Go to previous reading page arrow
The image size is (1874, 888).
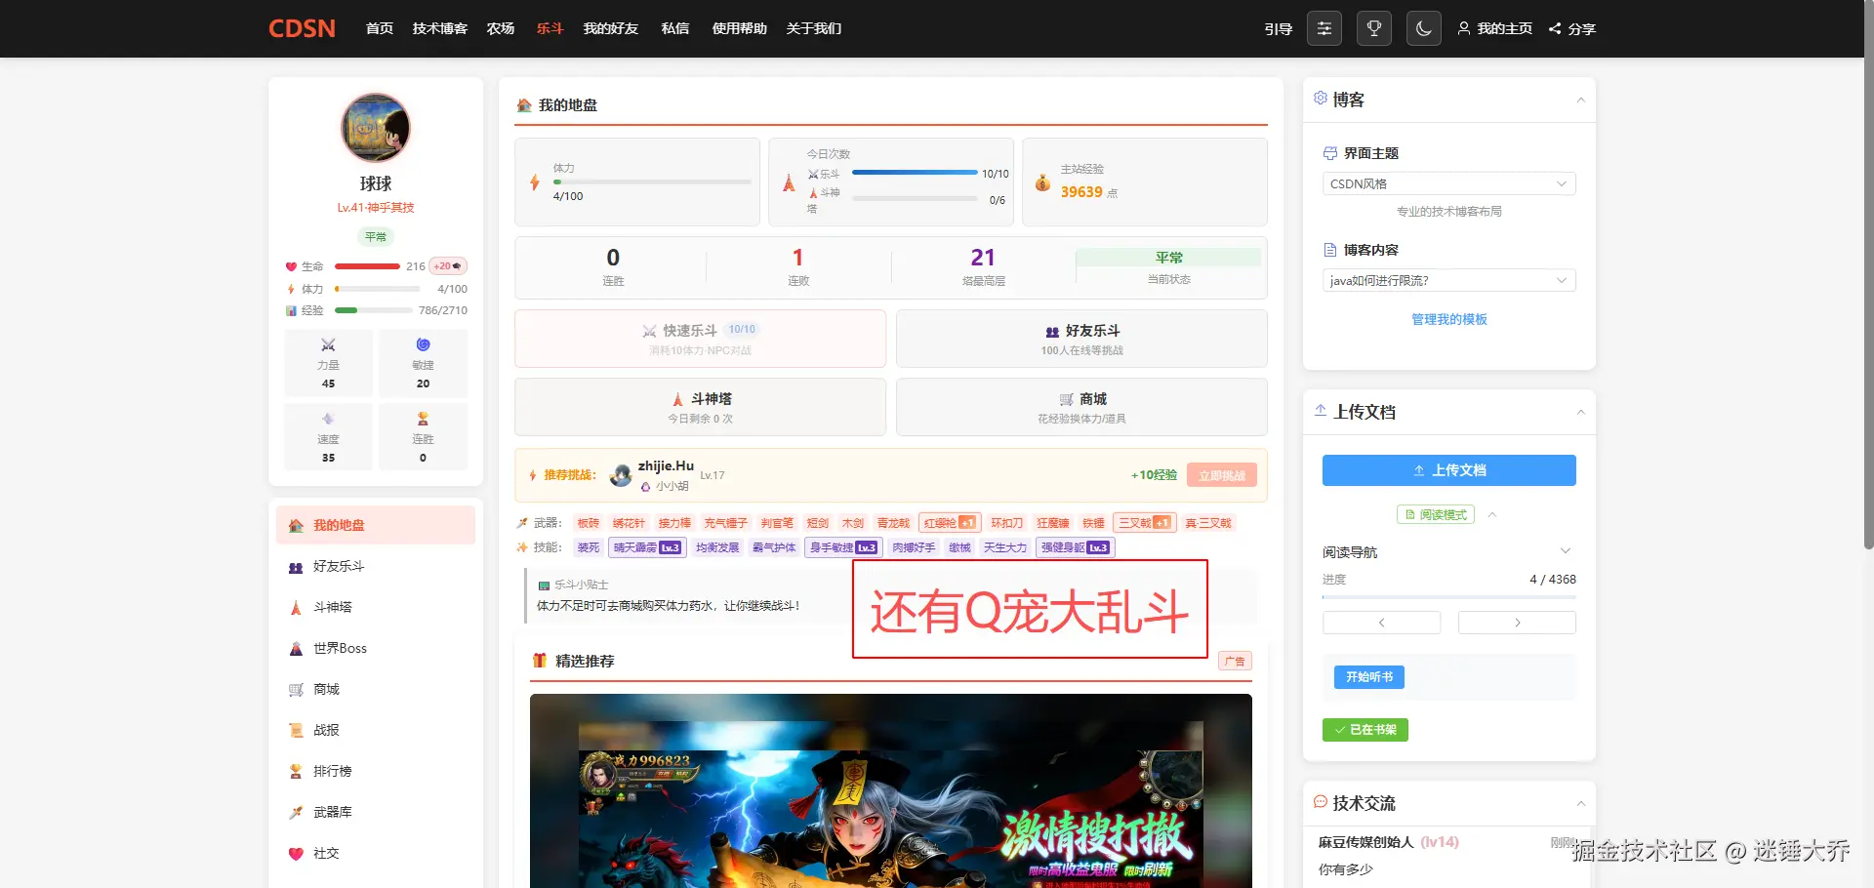click(1382, 623)
